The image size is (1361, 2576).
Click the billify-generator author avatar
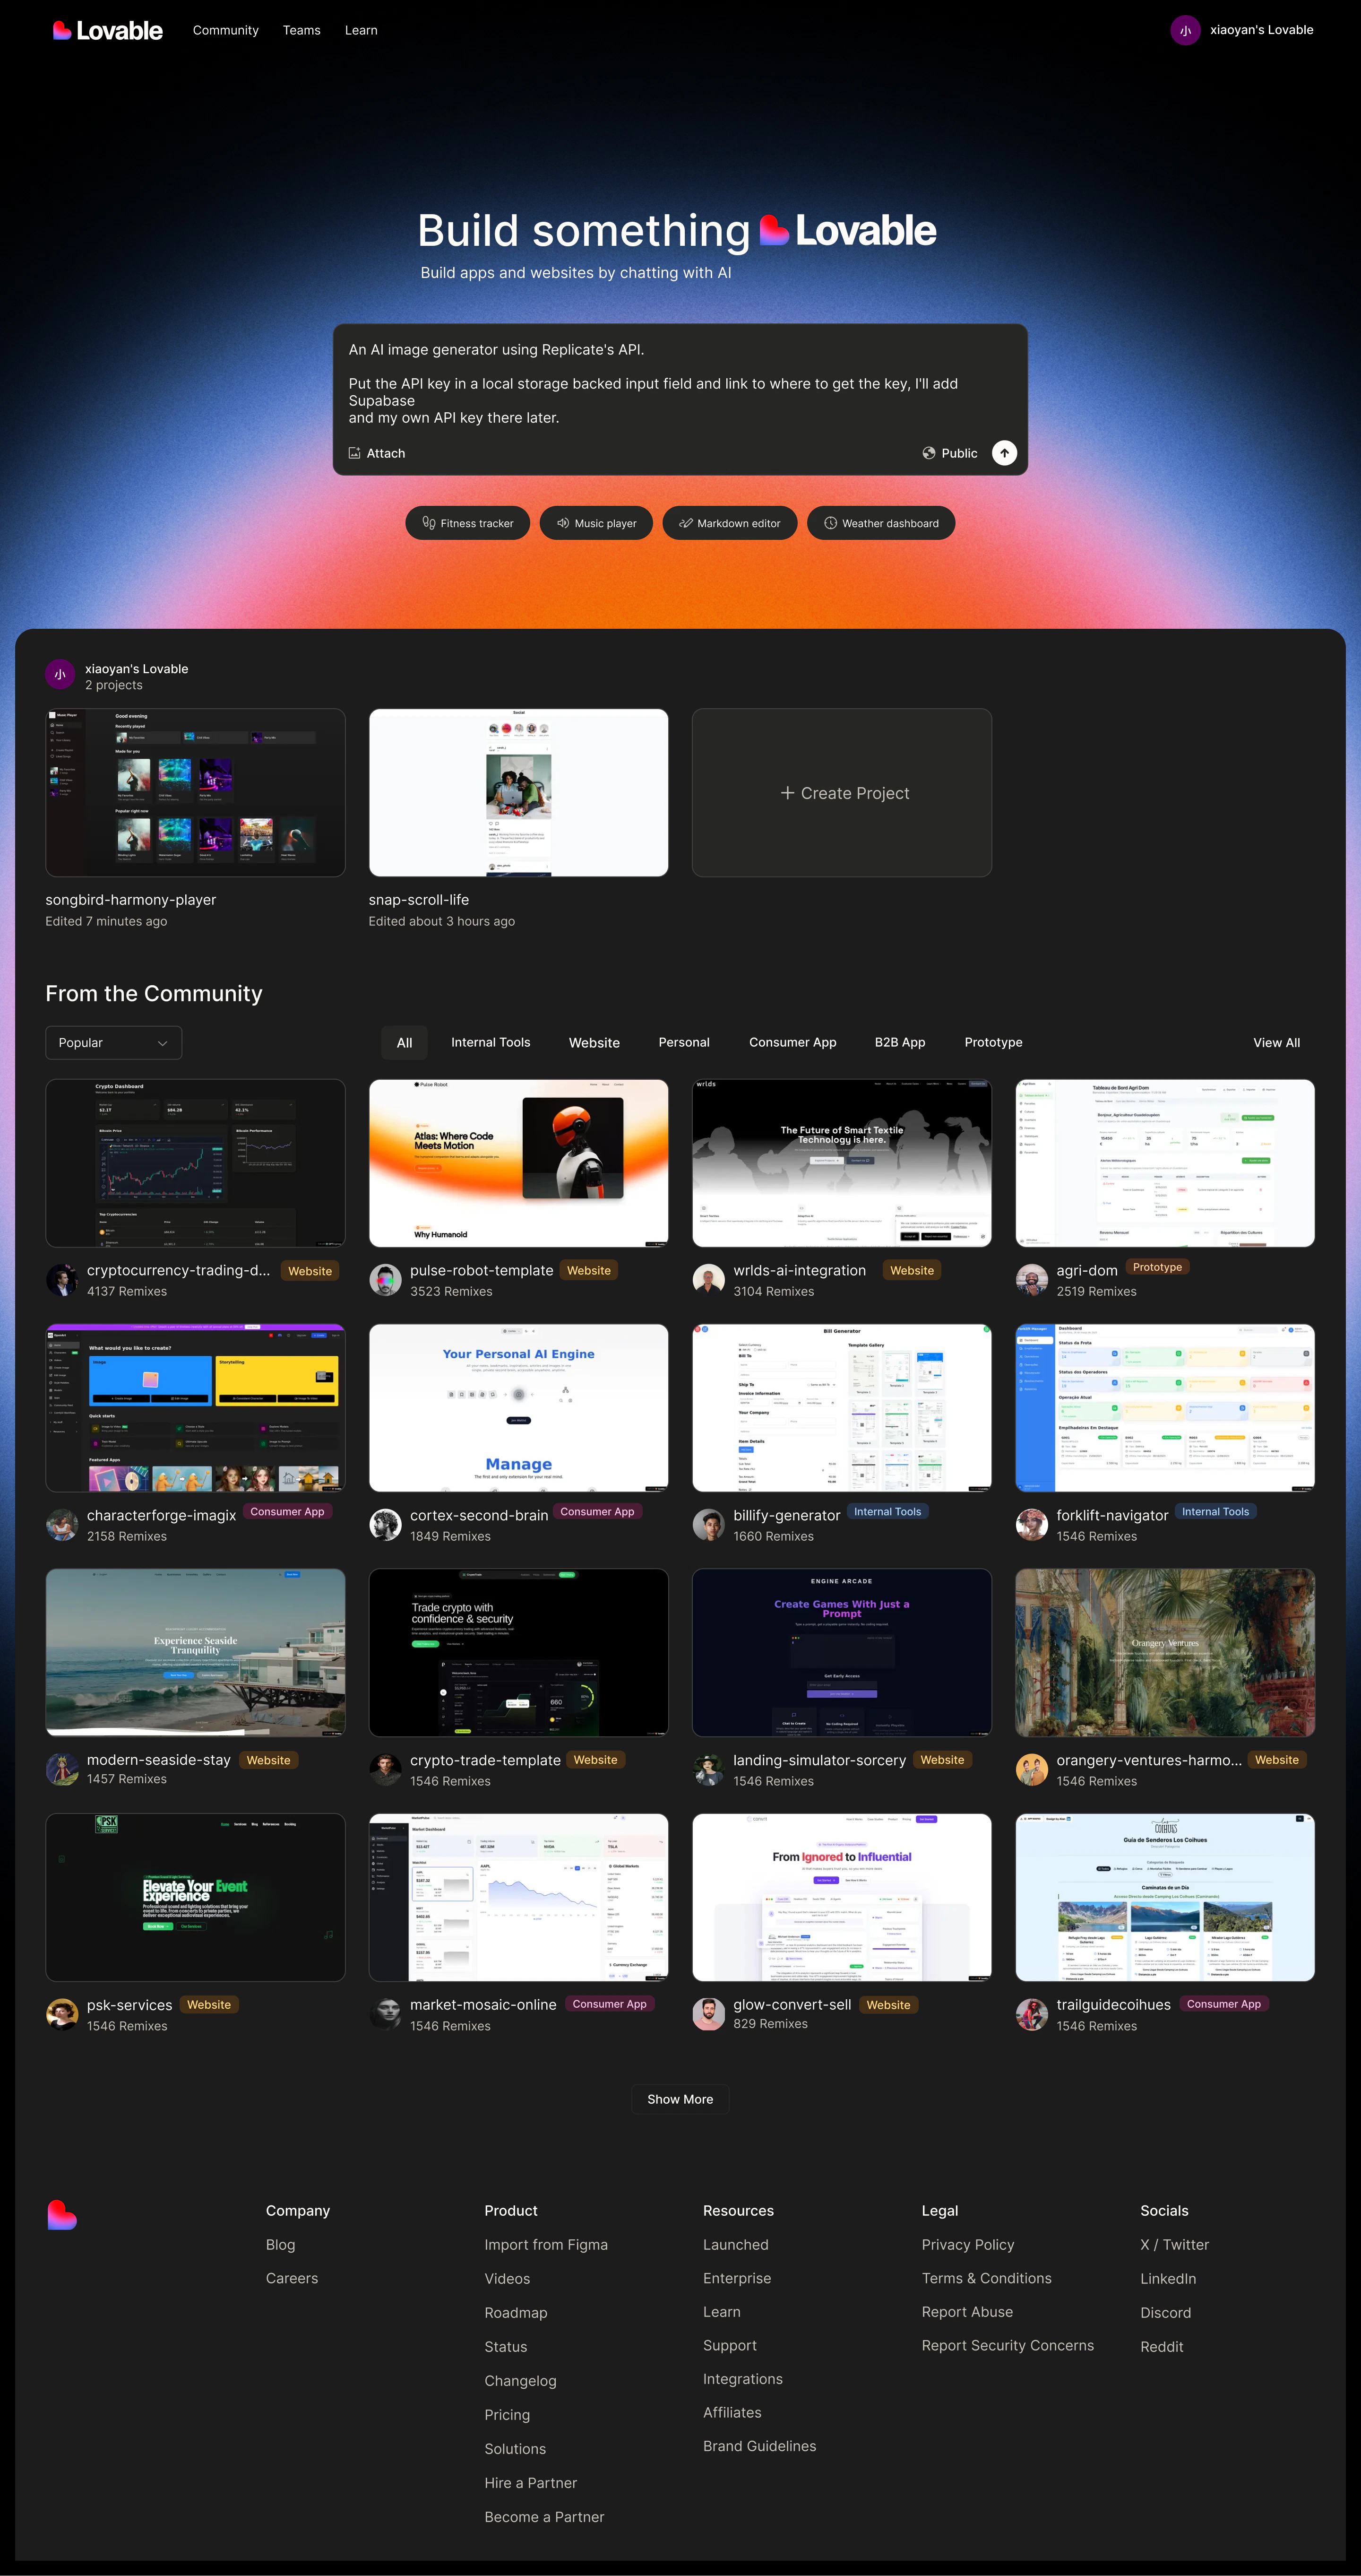point(708,1525)
